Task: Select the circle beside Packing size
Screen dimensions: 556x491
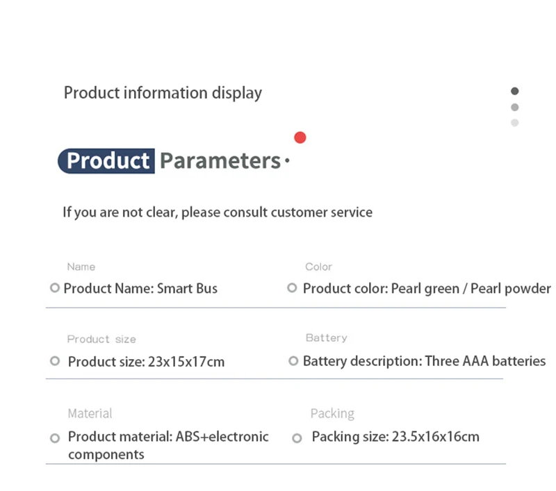Action: 297,438
